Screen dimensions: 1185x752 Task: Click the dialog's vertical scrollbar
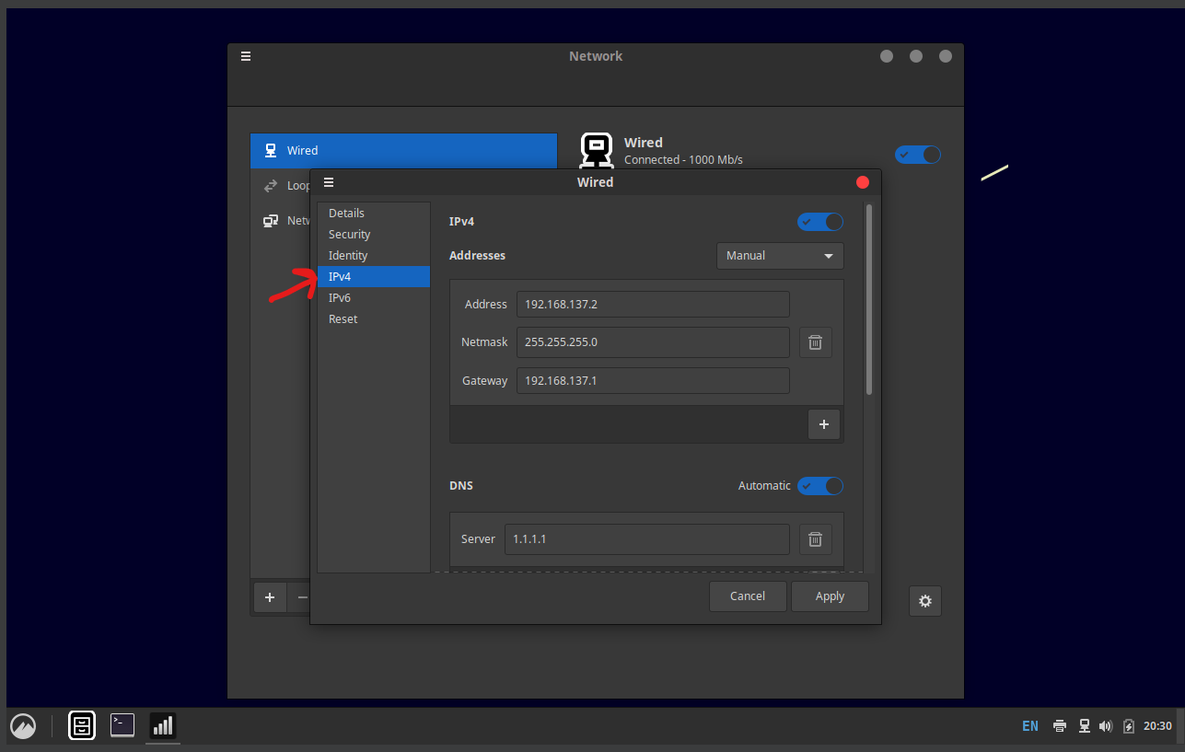(869, 304)
